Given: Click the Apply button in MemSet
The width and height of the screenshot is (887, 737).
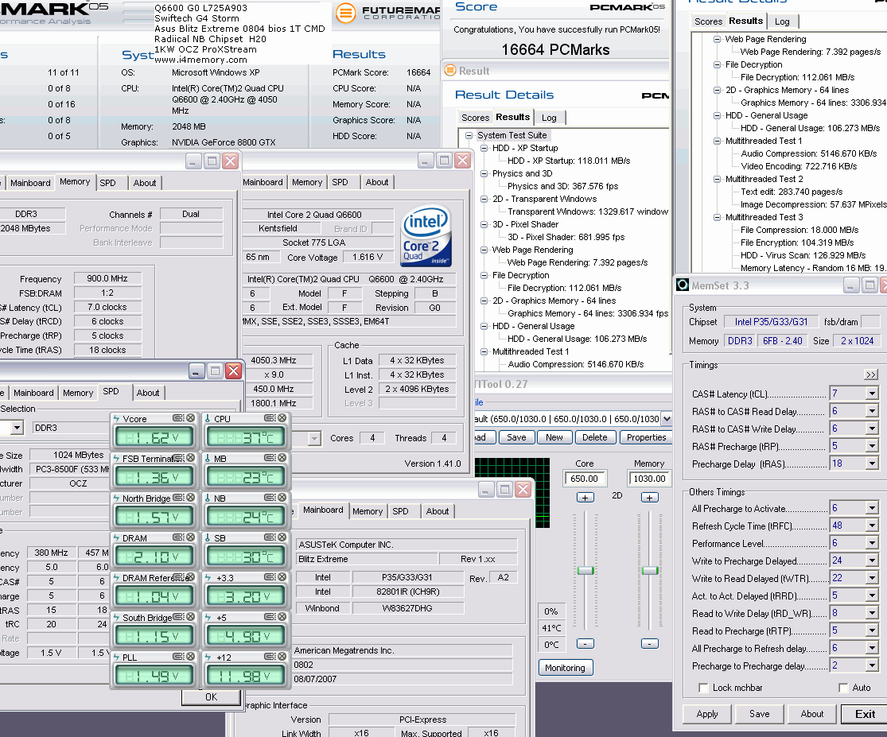Looking at the screenshot, I should click(707, 714).
